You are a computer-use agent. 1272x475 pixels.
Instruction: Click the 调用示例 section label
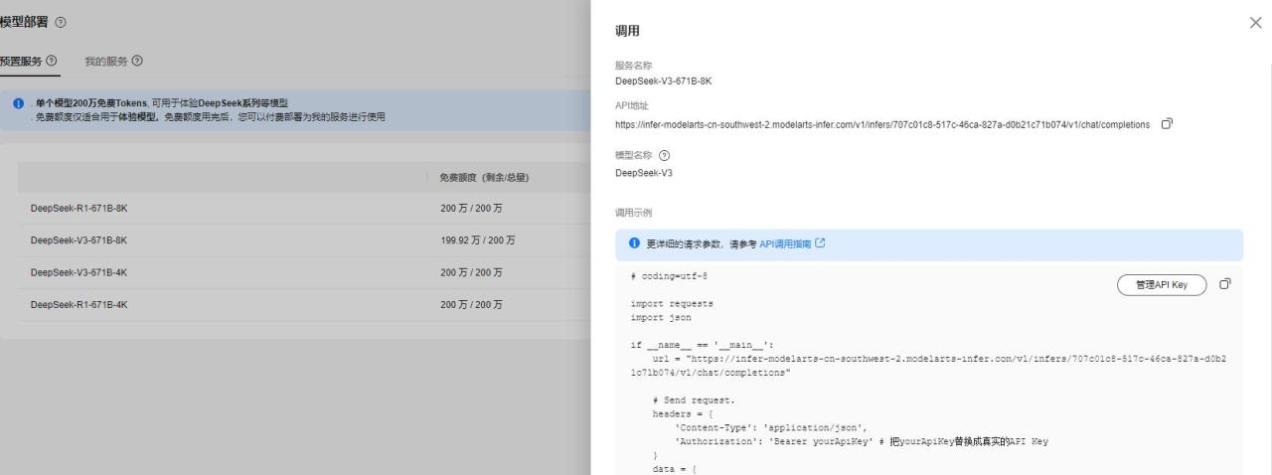click(635, 213)
